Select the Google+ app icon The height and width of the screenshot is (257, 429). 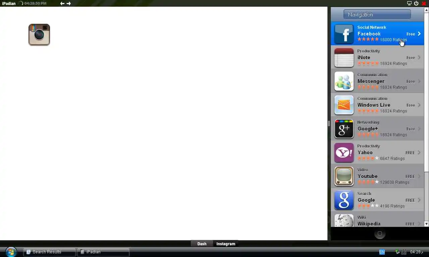(344, 129)
